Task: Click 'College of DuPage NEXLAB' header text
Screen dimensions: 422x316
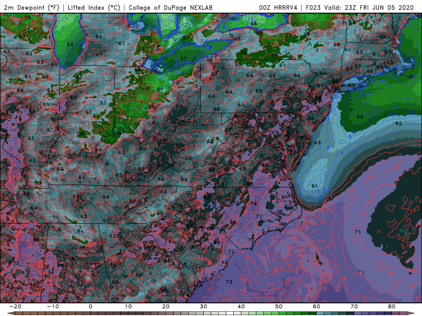Action: pos(170,7)
